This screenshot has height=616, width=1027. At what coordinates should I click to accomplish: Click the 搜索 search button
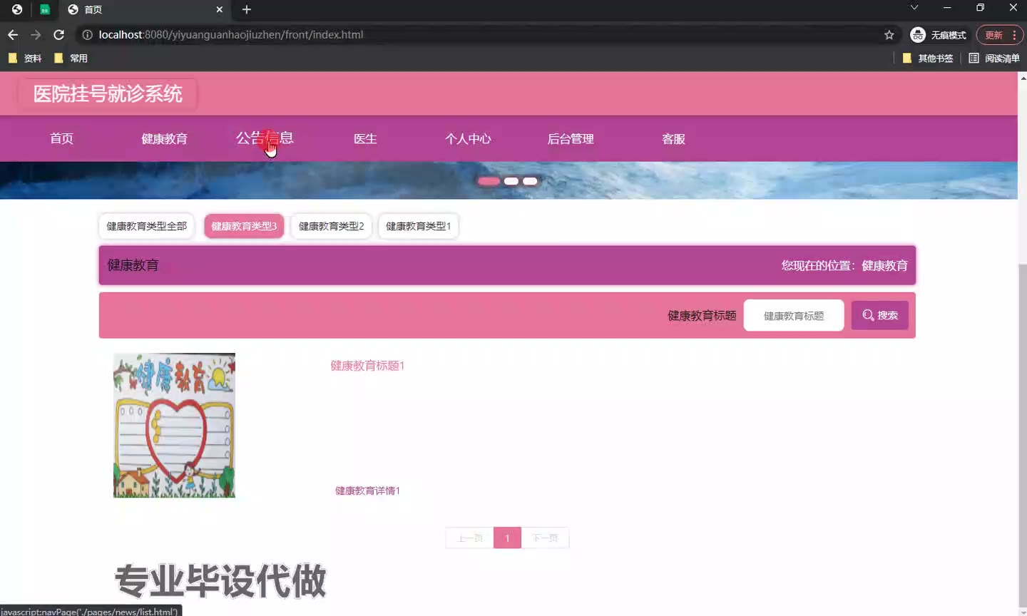[x=879, y=315]
